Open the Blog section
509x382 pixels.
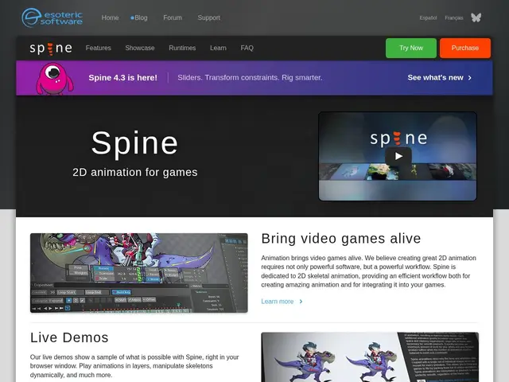pyautogui.click(x=141, y=18)
